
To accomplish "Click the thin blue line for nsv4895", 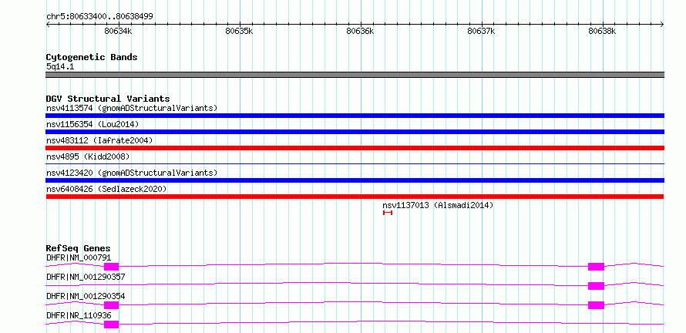I will 355,163.
